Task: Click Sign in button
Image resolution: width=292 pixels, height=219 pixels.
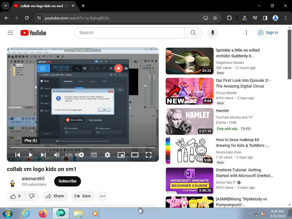Action: pyautogui.click(x=268, y=33)
